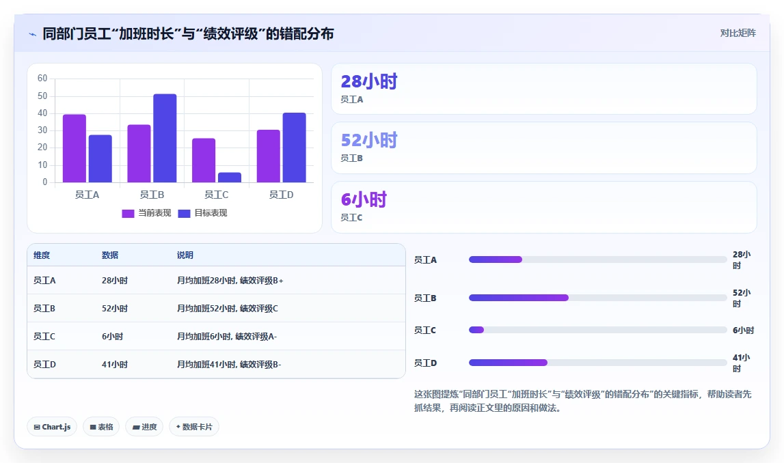This screenshot has height=463, width=784.
Task: Click the 员工D progress bar
Action: click(597, 363)
